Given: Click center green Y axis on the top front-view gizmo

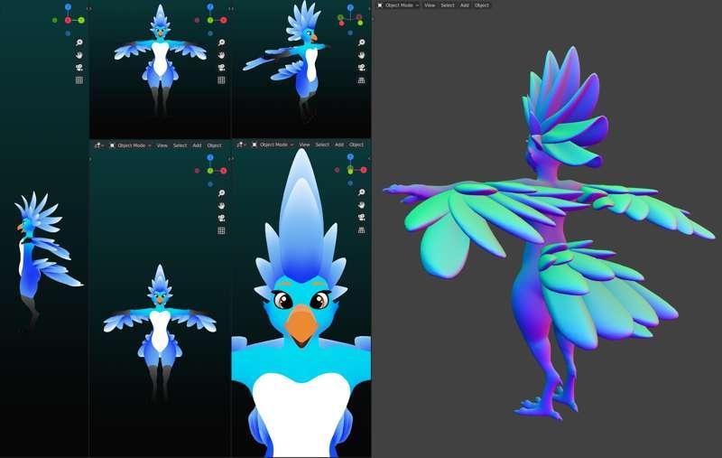Looking at the screenshot, I should pos(210,20).
